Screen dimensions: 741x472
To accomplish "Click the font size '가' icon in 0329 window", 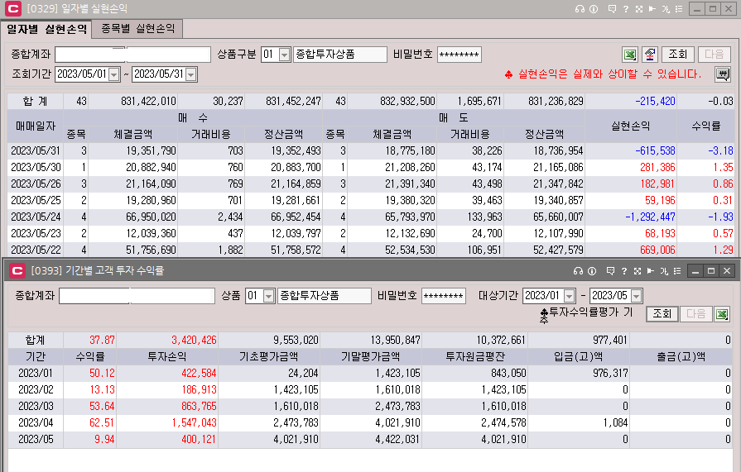I will [666, 9].
